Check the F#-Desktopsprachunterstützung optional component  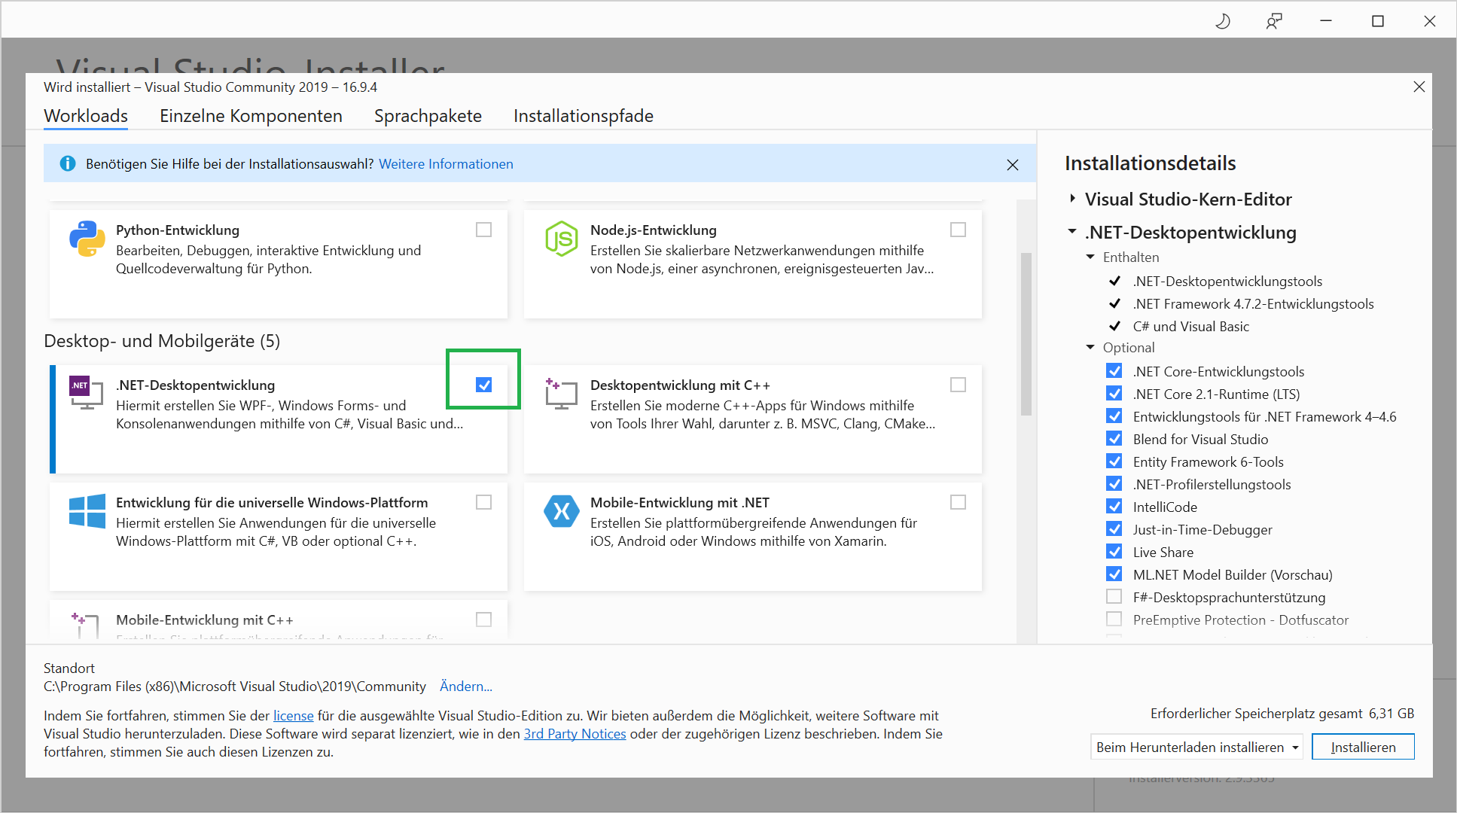click(x=1114, y=597)
